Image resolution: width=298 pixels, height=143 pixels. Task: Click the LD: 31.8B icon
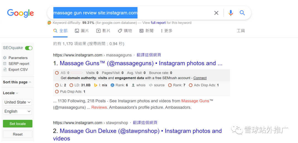coord(71,85)
